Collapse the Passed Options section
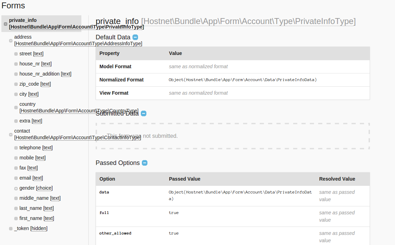 coord(145,163)
